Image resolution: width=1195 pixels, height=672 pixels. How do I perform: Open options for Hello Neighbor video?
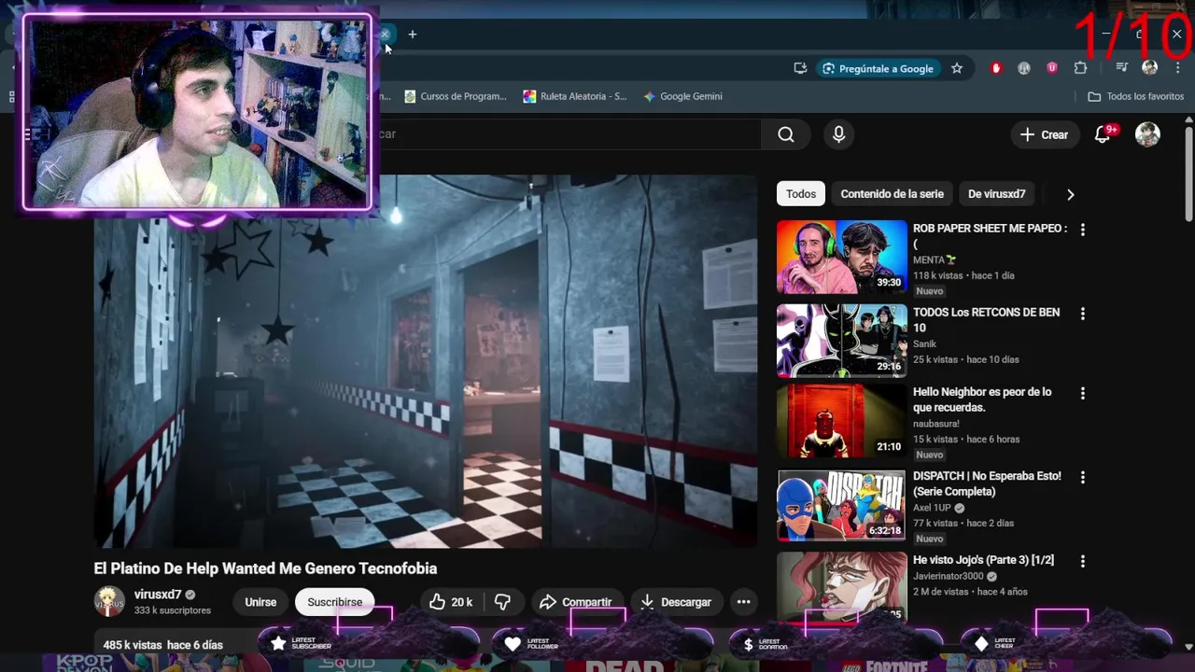point(1083,394)
